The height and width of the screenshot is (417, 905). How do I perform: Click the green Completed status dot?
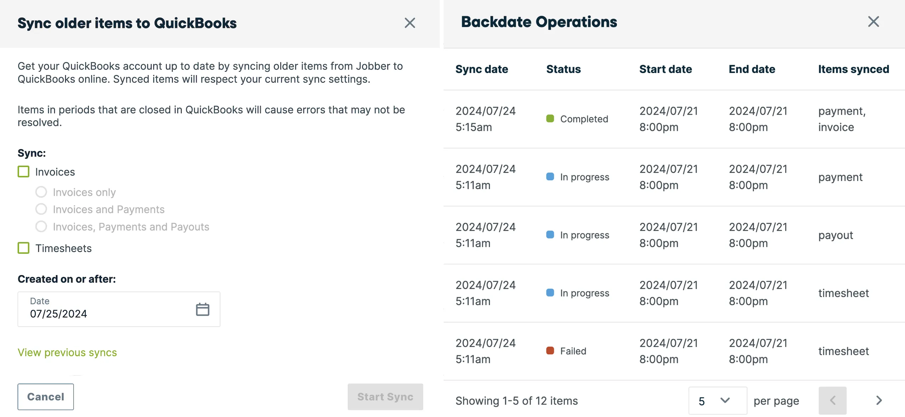pos(550,118)
